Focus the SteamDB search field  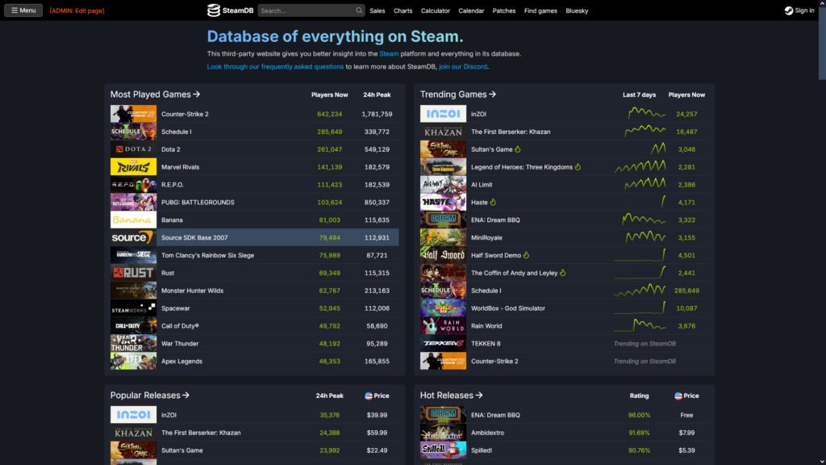point(307,10)
